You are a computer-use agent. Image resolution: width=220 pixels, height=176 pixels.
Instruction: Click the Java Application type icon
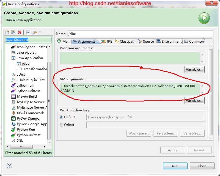[13, 58]
